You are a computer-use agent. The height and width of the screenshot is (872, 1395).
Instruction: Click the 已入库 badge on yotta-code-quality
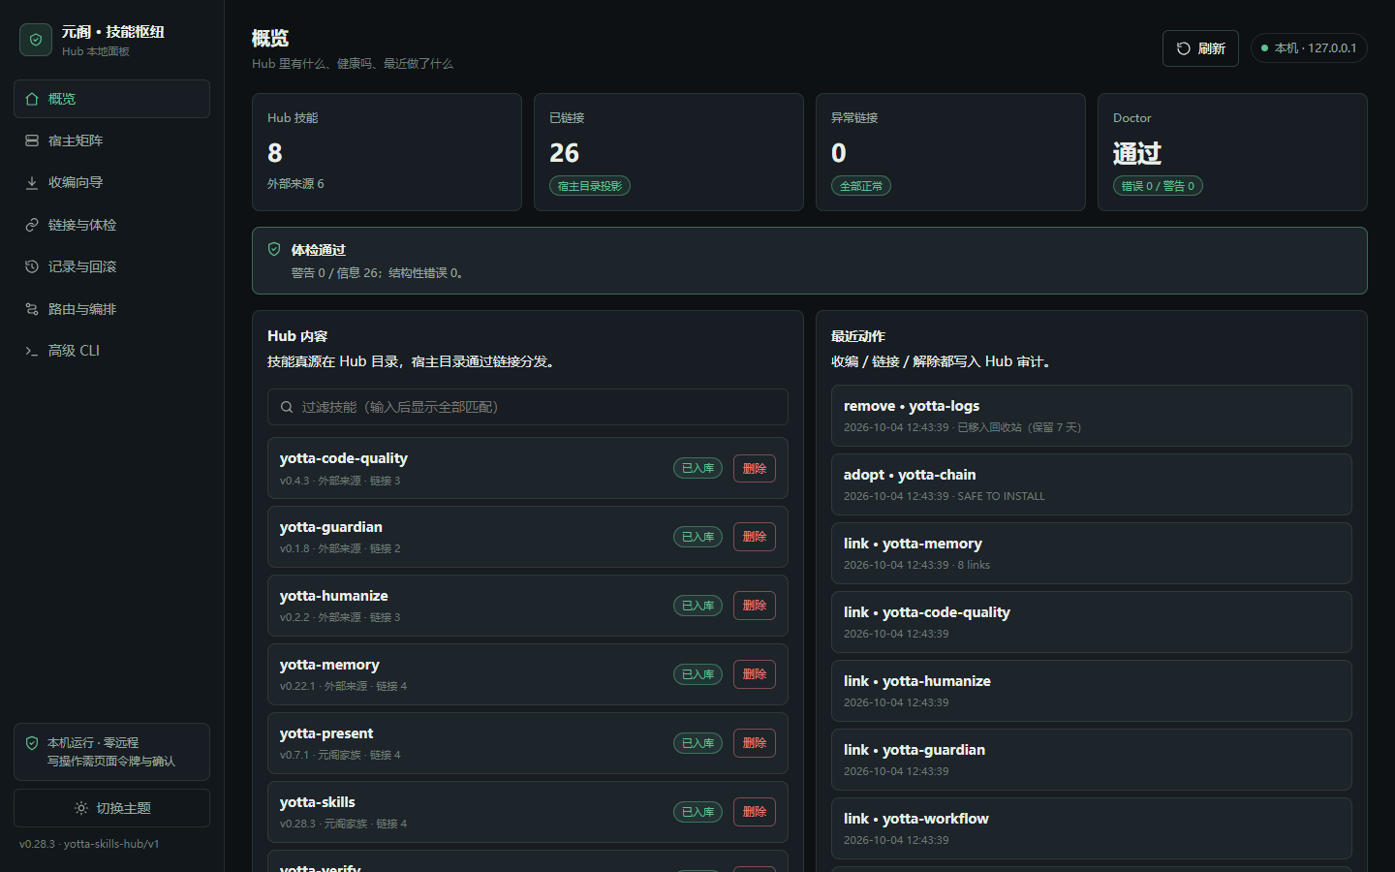tap(697, 468)
